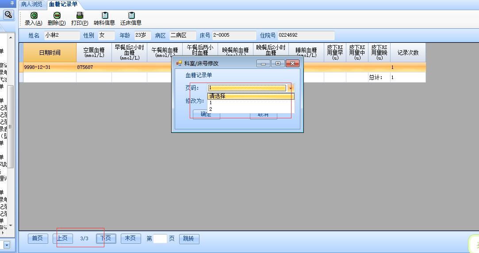Click the 性别 field showing 女
The height and width of the screenshot is (253, 479).
click(106, 35)
